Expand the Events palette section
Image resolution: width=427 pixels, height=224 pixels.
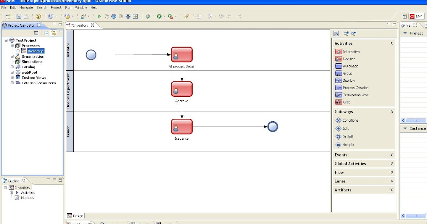coord(391,155)
